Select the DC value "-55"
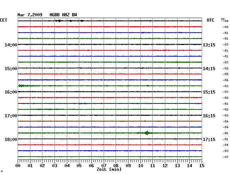This screenshot has height=175, width=230. (x=226, y=74)
